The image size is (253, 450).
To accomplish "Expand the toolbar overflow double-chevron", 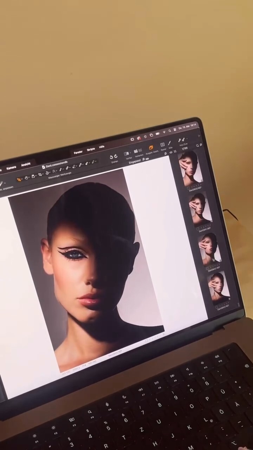I will coord(199,136).
